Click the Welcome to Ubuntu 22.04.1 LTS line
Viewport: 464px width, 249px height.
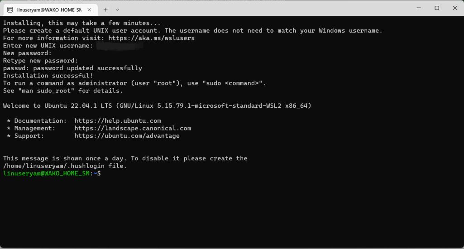tap(157, 105)
